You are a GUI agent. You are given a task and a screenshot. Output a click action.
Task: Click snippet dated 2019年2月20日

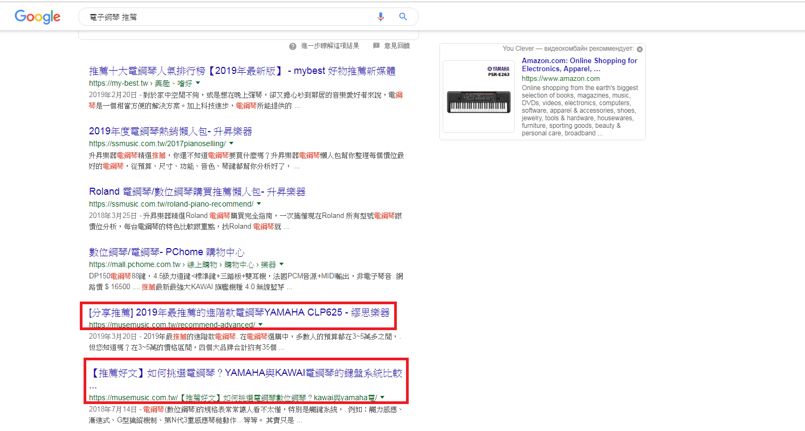(246, 100)
